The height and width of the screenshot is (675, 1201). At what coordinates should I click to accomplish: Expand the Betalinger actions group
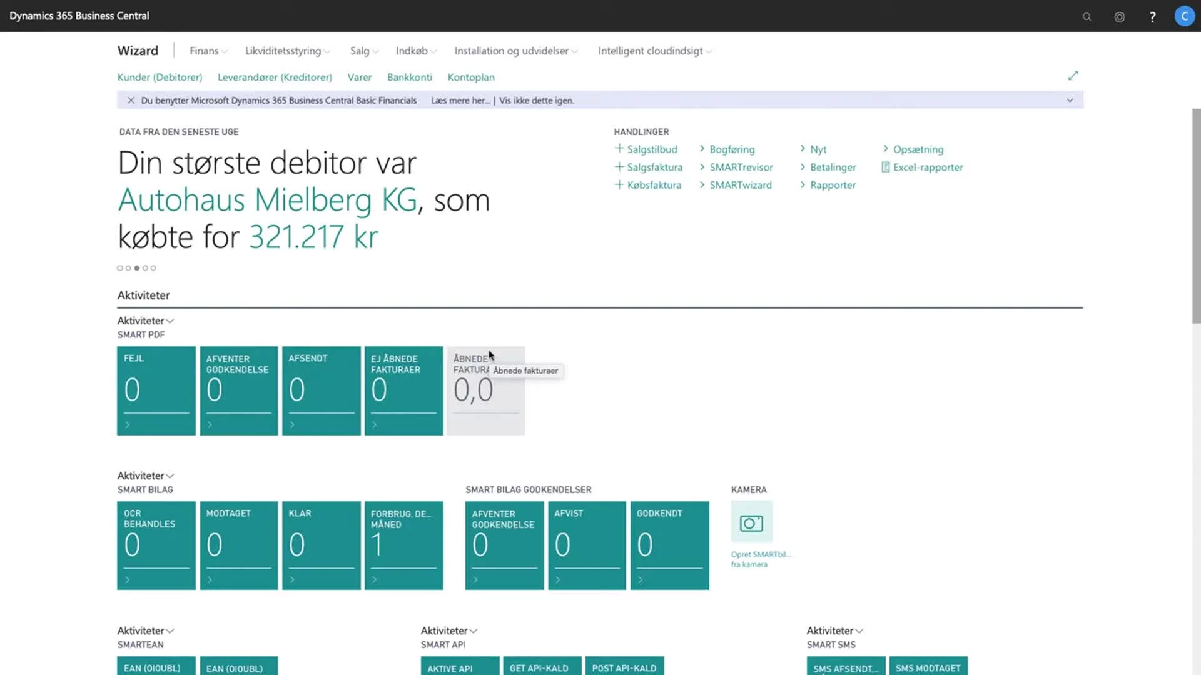click(x=828, y=167)
